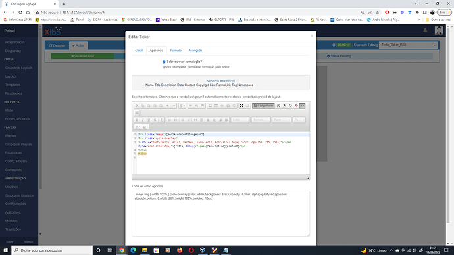Click in the Folha de estilo opcional textarea
This screenshot has height=255, width=454.
click(220, 214)
